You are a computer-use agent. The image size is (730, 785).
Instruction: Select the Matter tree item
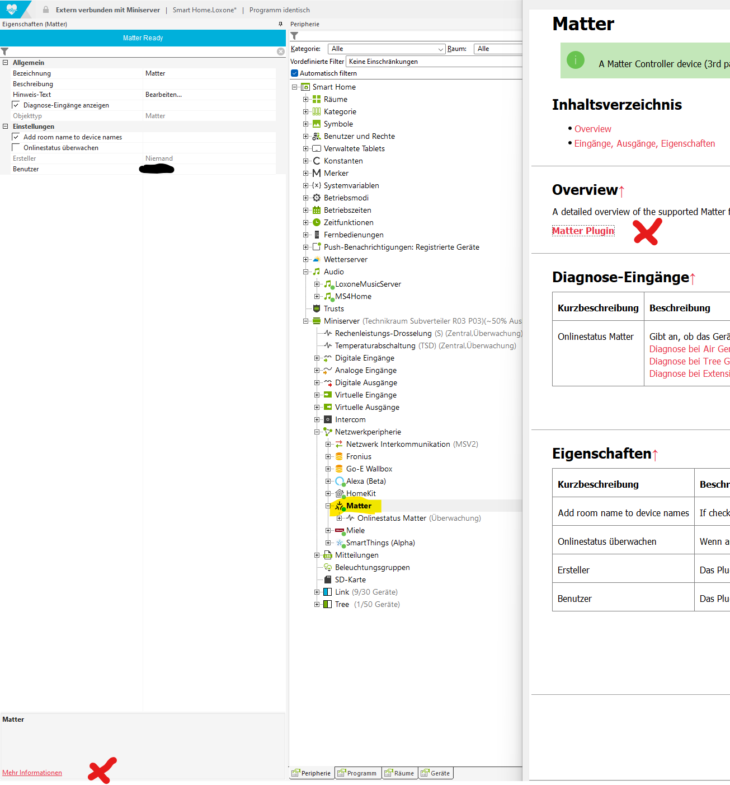pos(359,506)
